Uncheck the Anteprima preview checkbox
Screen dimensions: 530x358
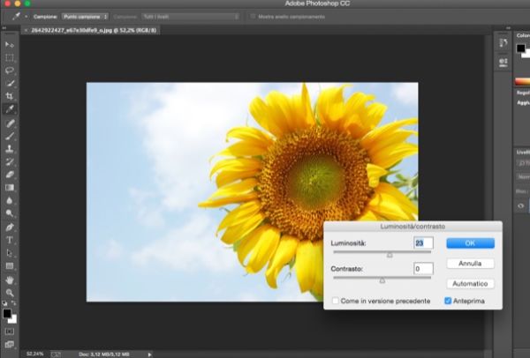[x=449, y=301]
